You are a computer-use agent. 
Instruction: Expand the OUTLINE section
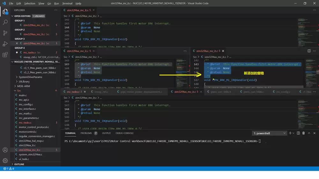[19, 164]
